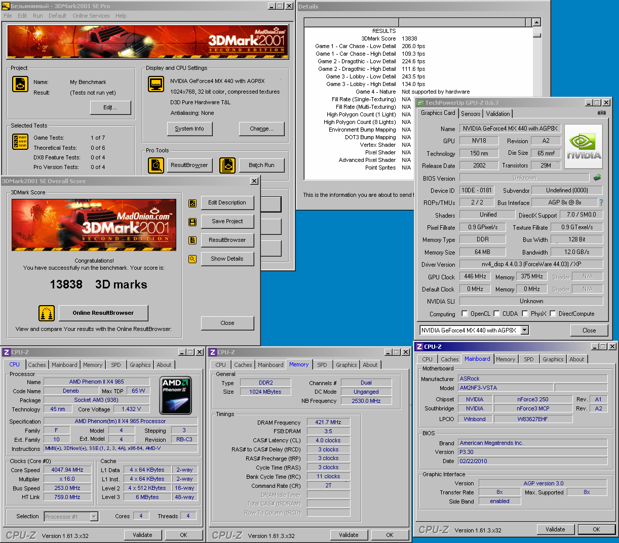Click the icon left of Online ResultBrowser
This screenshot has height=543, width=619.
[47, 313]
